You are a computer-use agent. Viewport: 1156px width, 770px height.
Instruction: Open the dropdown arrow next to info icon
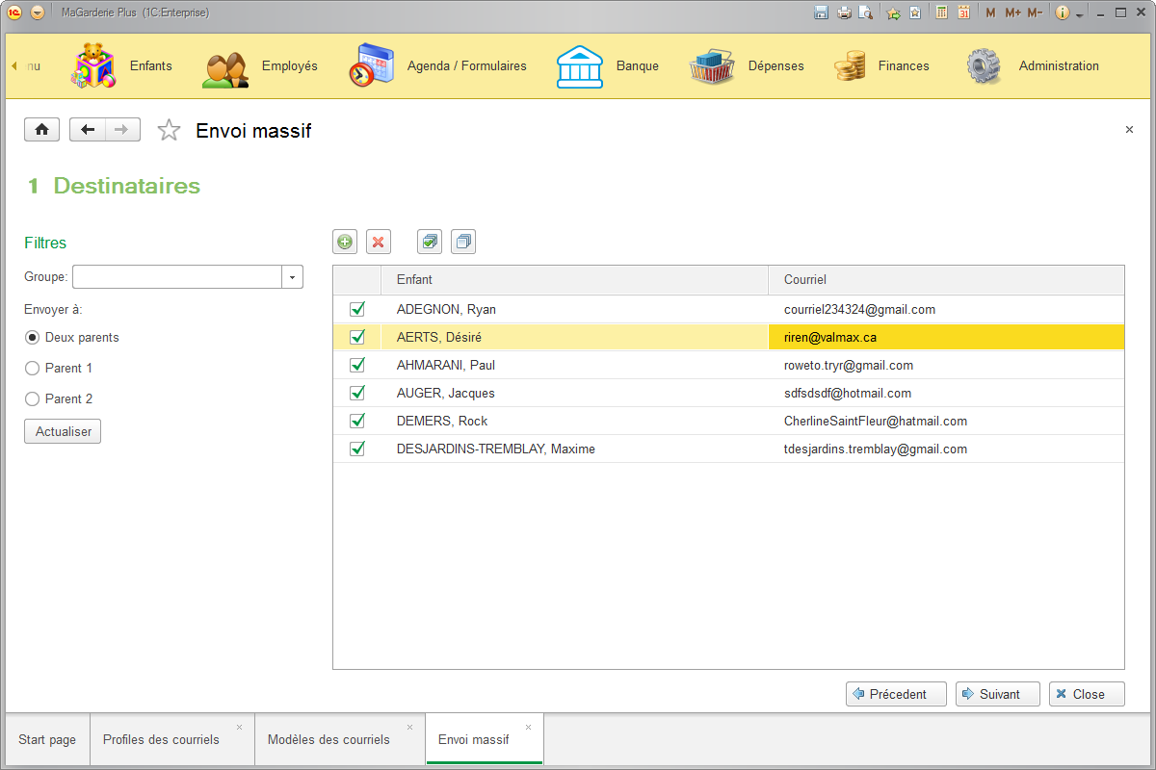1079,14
